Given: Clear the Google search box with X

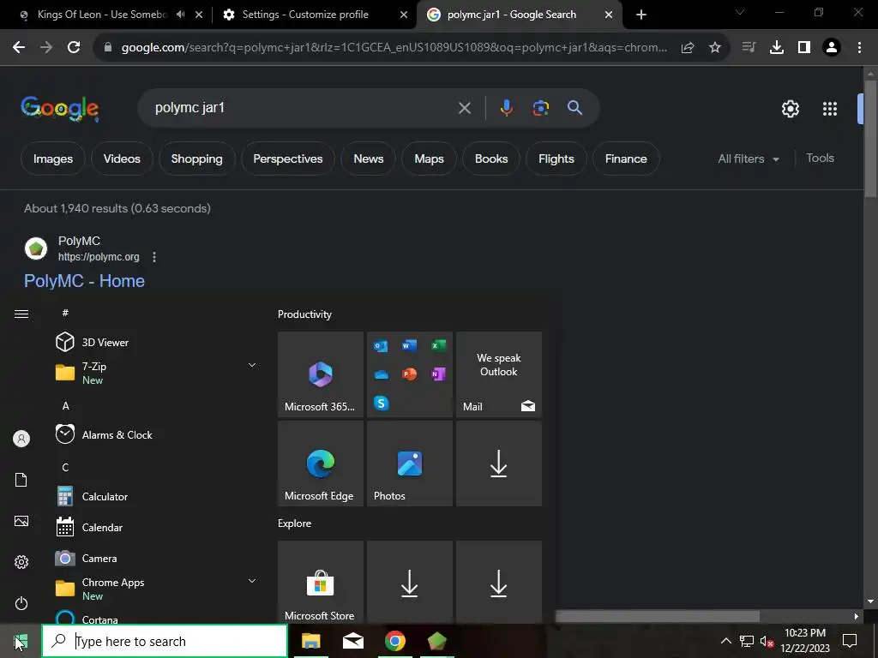Looking at the screenshot, I should pyautogui.click(x=464, y=108).
